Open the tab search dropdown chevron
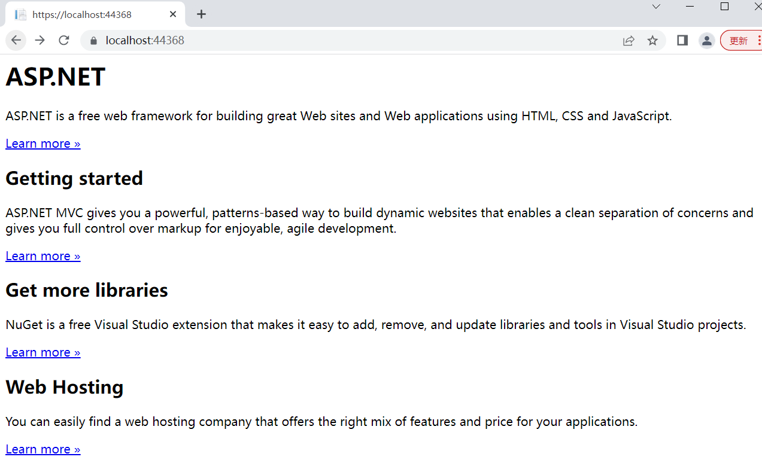The width and height of the screenshot is (762, 469). click(x=656, y=7)
